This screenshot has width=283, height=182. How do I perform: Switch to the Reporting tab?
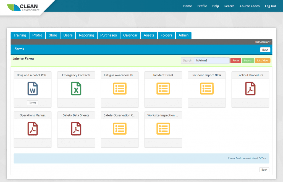86,35
